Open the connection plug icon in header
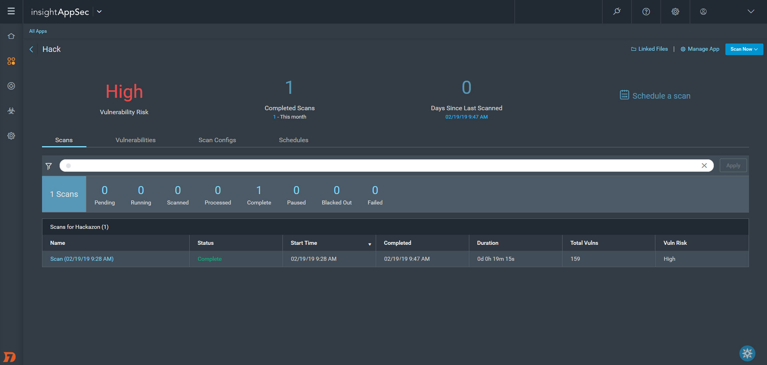 pos(617,12)
